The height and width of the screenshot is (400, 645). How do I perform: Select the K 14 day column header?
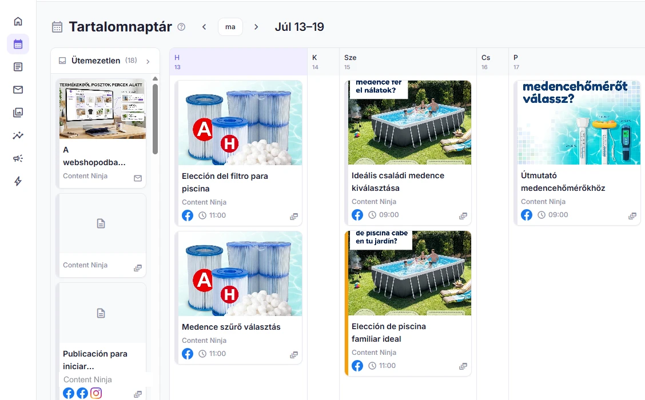[323, 62]
